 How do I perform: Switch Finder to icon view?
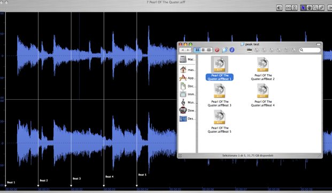(x=197, y=50)
